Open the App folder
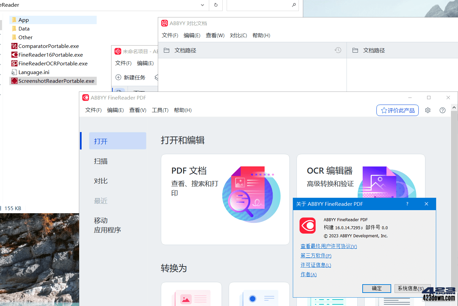The image size is (458, 306). tap(24, 20)
